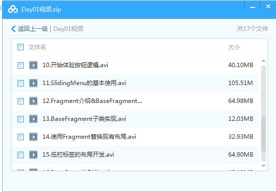Click the Baidu cloud logo in title bar
This screenshot has height=192, width=276.
point(13,9)
